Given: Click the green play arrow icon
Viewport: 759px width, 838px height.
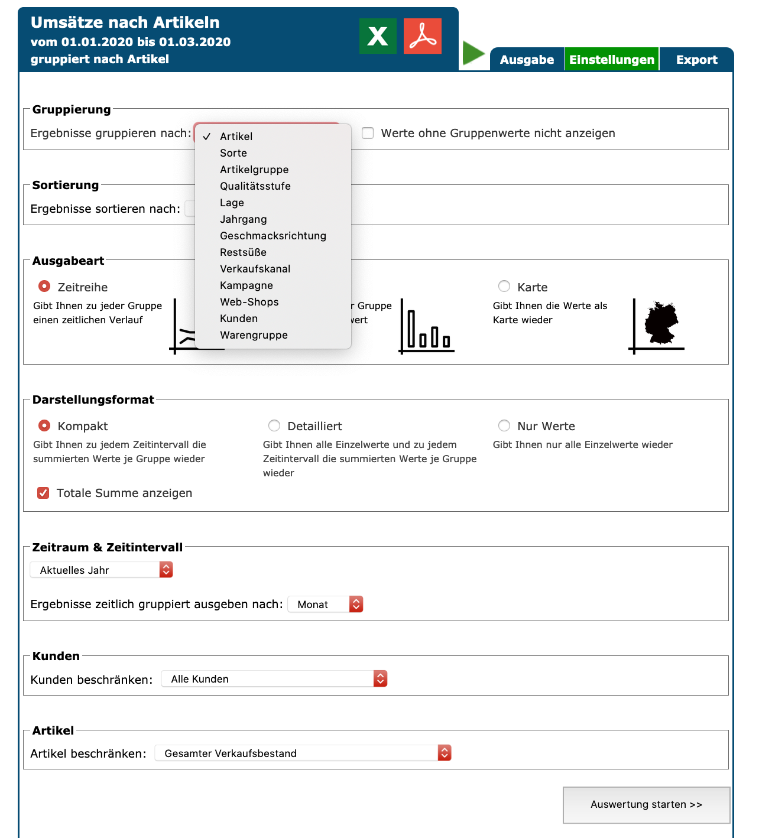Looking at the screenshot, I should pyautogui.click(x=473, y=54).
